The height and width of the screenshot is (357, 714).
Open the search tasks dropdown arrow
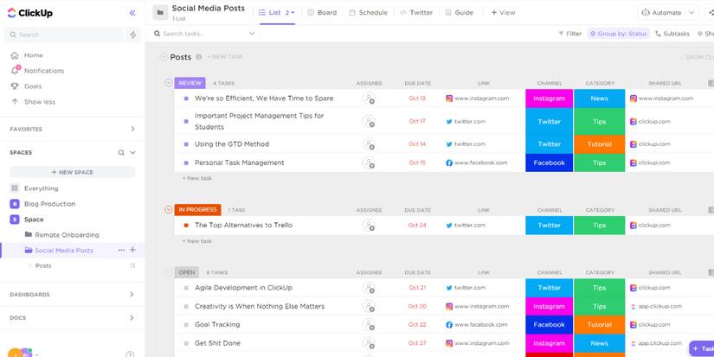pyautogui.click(x=251, y=34)
